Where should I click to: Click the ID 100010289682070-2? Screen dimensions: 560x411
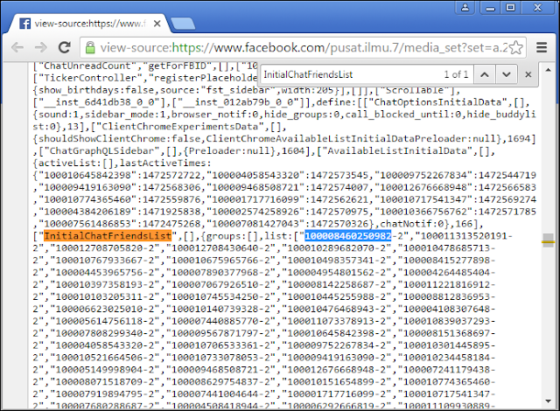point(336,248)
